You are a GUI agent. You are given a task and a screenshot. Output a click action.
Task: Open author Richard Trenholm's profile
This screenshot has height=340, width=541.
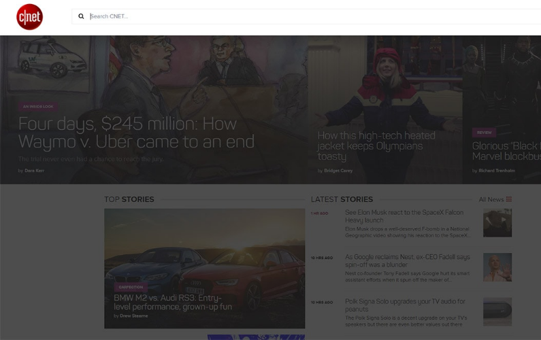[x=497, y=171]
